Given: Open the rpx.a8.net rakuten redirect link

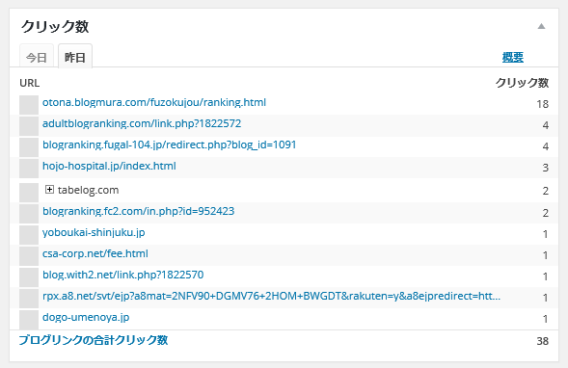Looking at the screenshot, I should 271,296.
